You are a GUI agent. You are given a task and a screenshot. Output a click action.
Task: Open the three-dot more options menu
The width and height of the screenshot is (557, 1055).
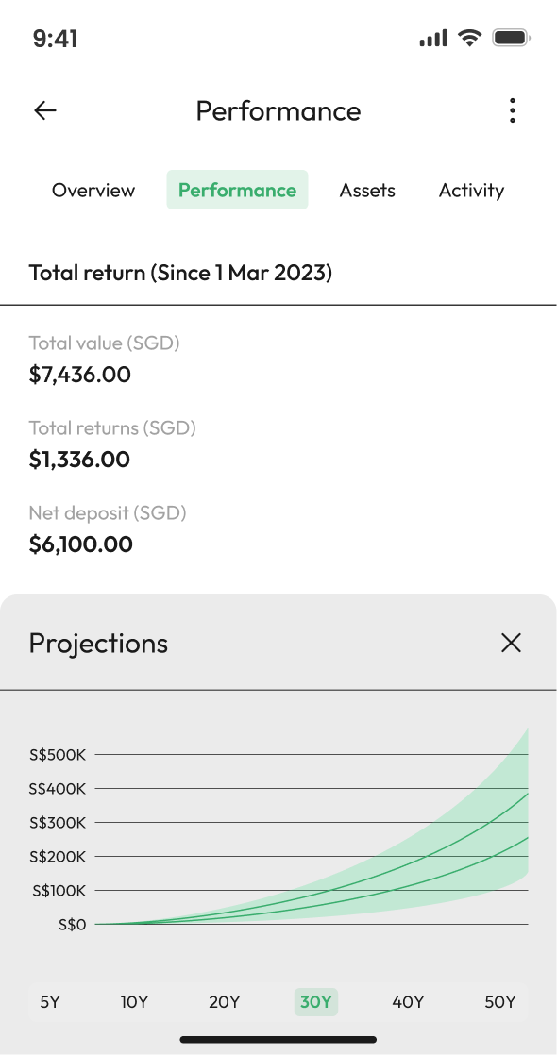point(513,110)
